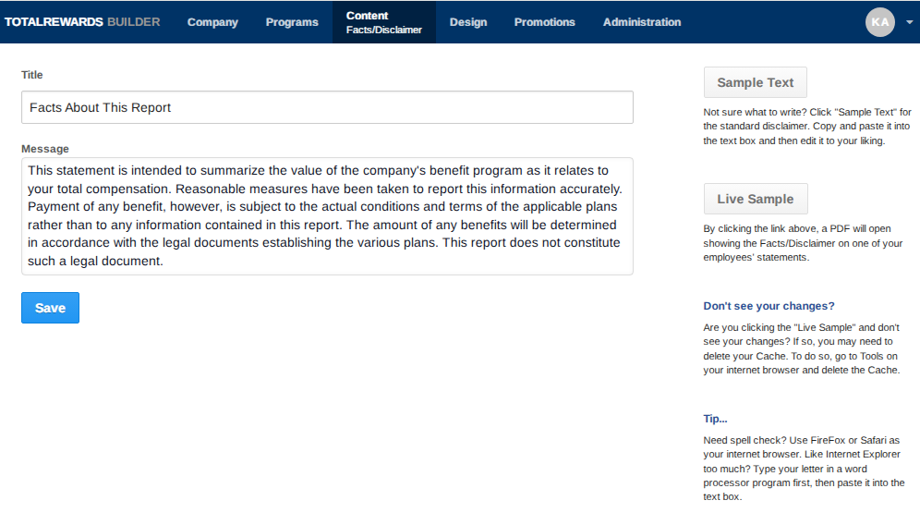
Task: Click the Live Sample button
Action: 756,199
